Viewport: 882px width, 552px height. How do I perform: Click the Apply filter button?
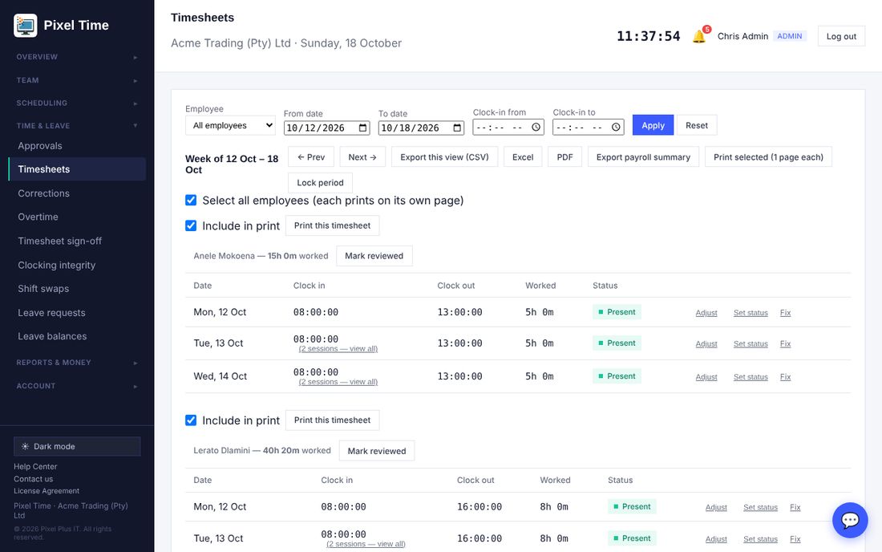(653, 125)
